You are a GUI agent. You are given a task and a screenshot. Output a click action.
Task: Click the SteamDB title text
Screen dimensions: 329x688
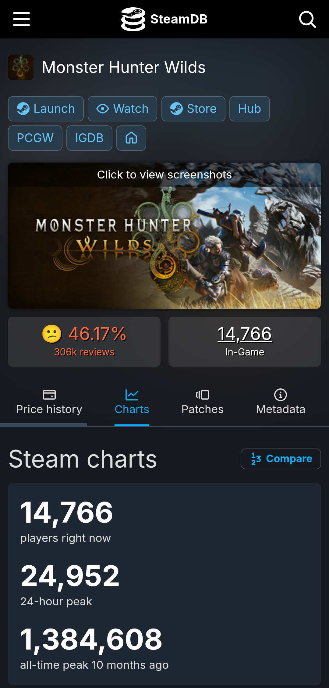(179, 19)
